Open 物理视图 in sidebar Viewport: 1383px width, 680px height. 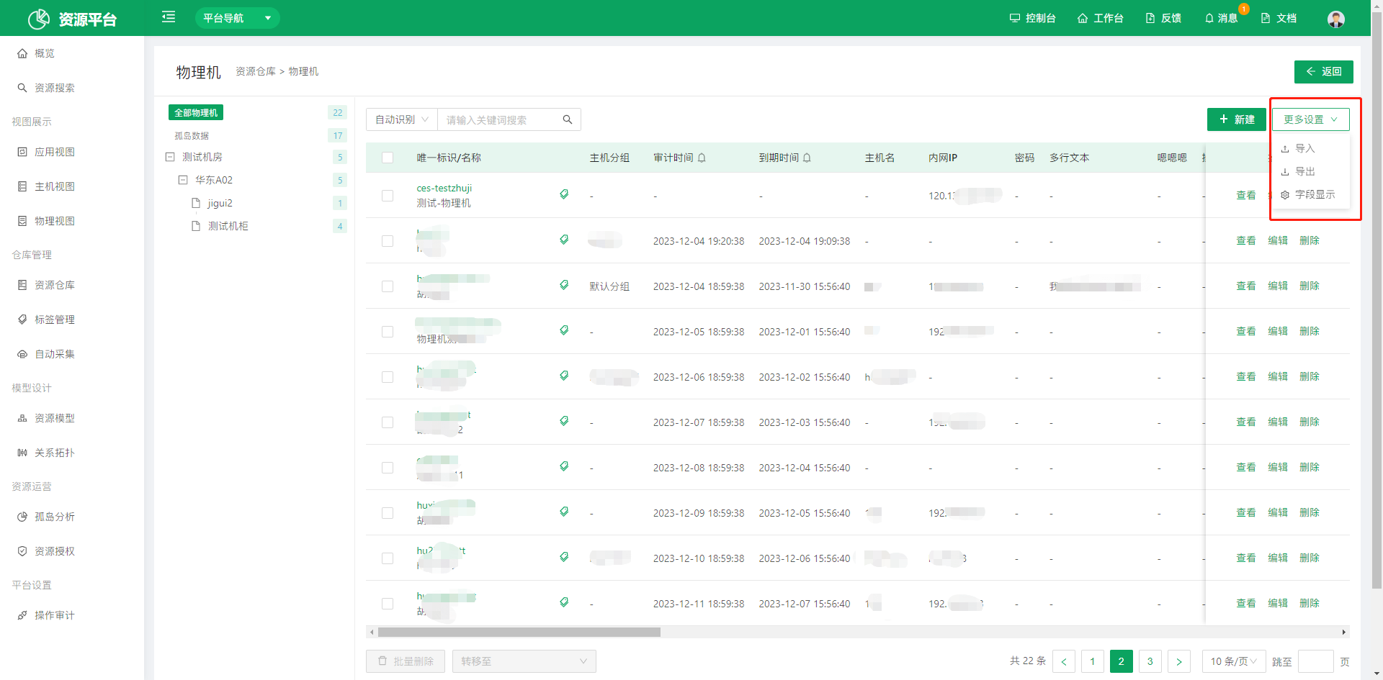(x=46, y=221)
